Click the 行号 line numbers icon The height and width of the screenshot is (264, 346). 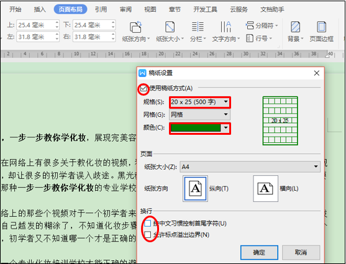pyautogui.click(x=250, y=38)
